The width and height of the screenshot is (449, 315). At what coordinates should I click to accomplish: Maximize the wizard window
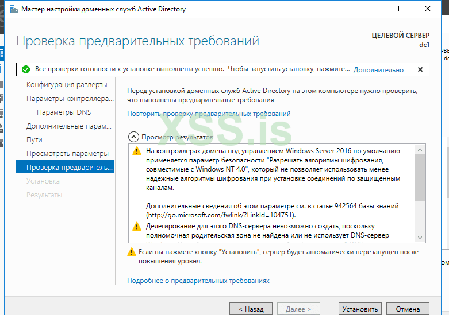click(401, 9)
